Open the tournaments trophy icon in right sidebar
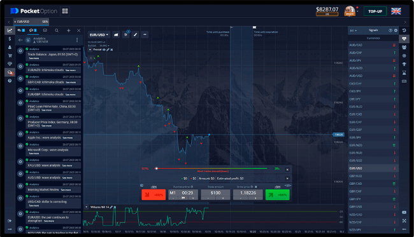The image size is (414, 237). pos(404,64)
